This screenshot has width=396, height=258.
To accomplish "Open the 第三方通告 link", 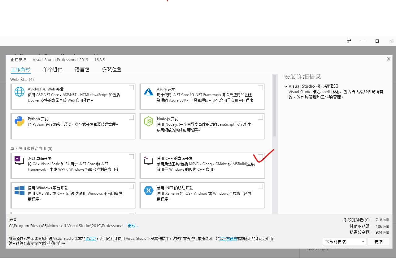I will 228,238.
